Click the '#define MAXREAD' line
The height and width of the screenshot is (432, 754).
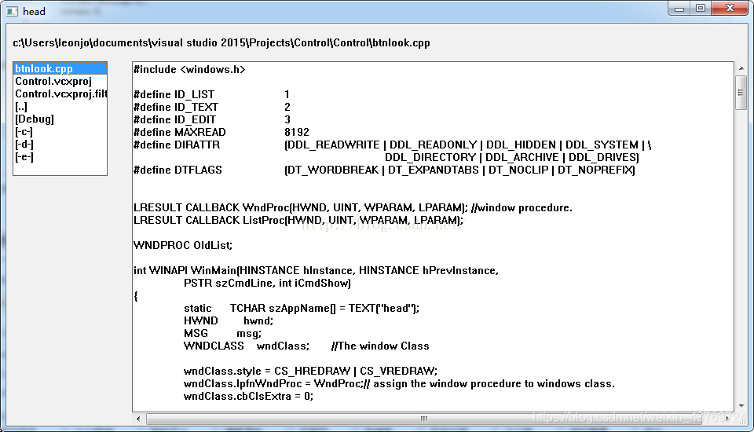221,132
